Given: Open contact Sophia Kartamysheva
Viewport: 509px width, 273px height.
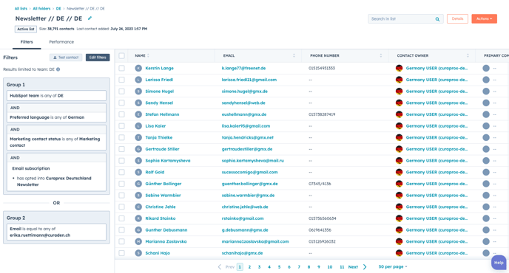Looking at the screenshot, I should [168, 161].
